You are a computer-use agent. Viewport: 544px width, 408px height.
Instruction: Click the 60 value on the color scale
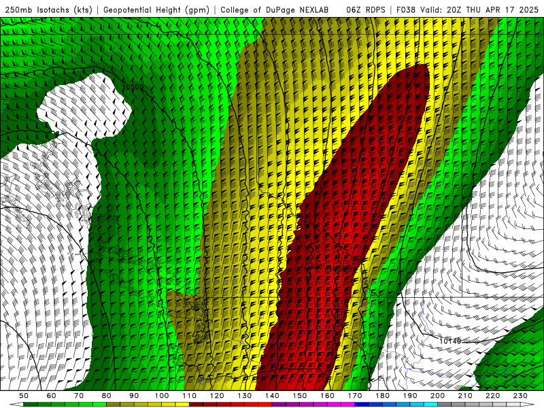pos(52,396)
